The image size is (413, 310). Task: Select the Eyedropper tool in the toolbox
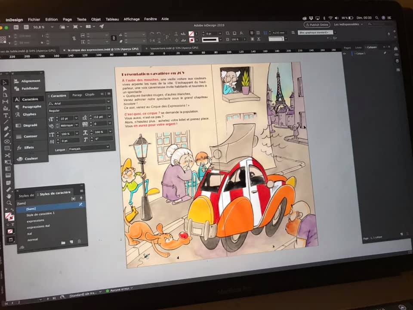click(x=9, y=189)
